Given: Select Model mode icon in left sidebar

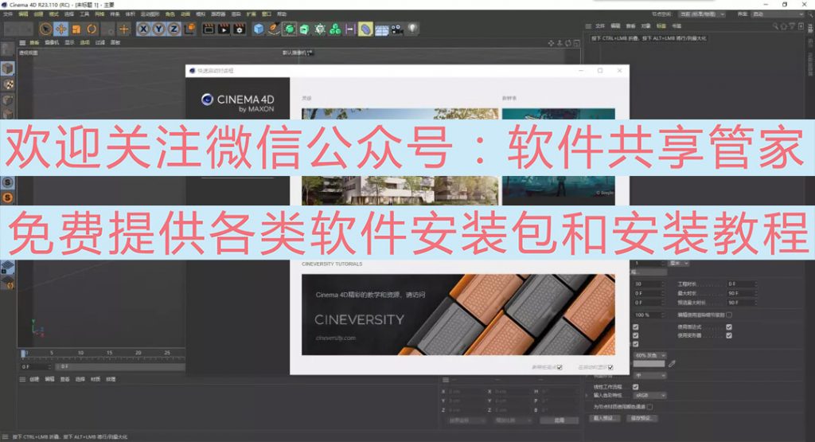Looking at the screenshot, I should 7,68.
